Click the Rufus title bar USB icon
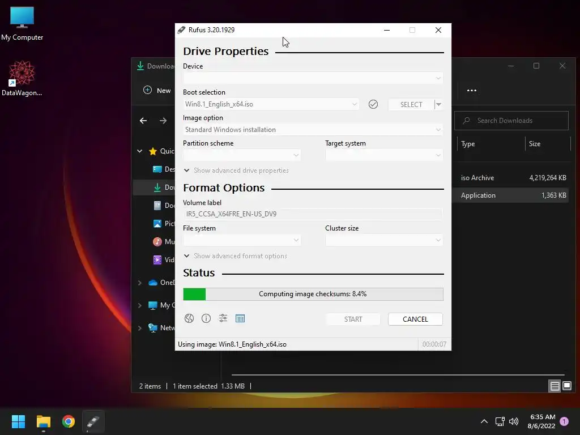Viewport: 580px width, 435px height. coord(181,30)
